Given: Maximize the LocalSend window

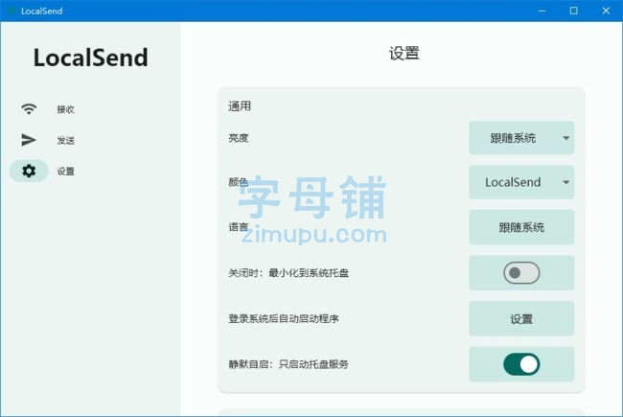Looking at the screenshot, I should point(574,11).
